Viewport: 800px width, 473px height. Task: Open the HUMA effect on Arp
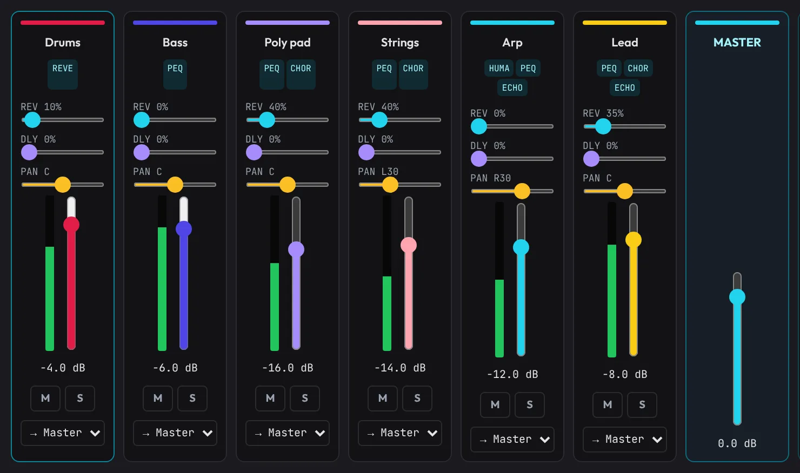pyautogui.click(x=499, y=69)
